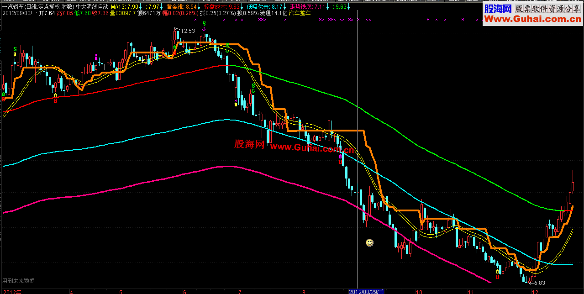Select the 控盘成本: 9.62 indicator value

point(221,7)
